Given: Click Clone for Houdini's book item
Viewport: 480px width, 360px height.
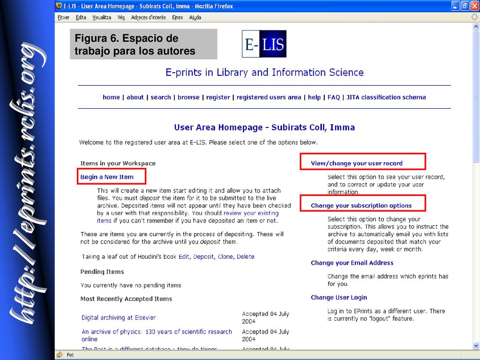Looking at the screenshot, I should [x=225, y=256].
